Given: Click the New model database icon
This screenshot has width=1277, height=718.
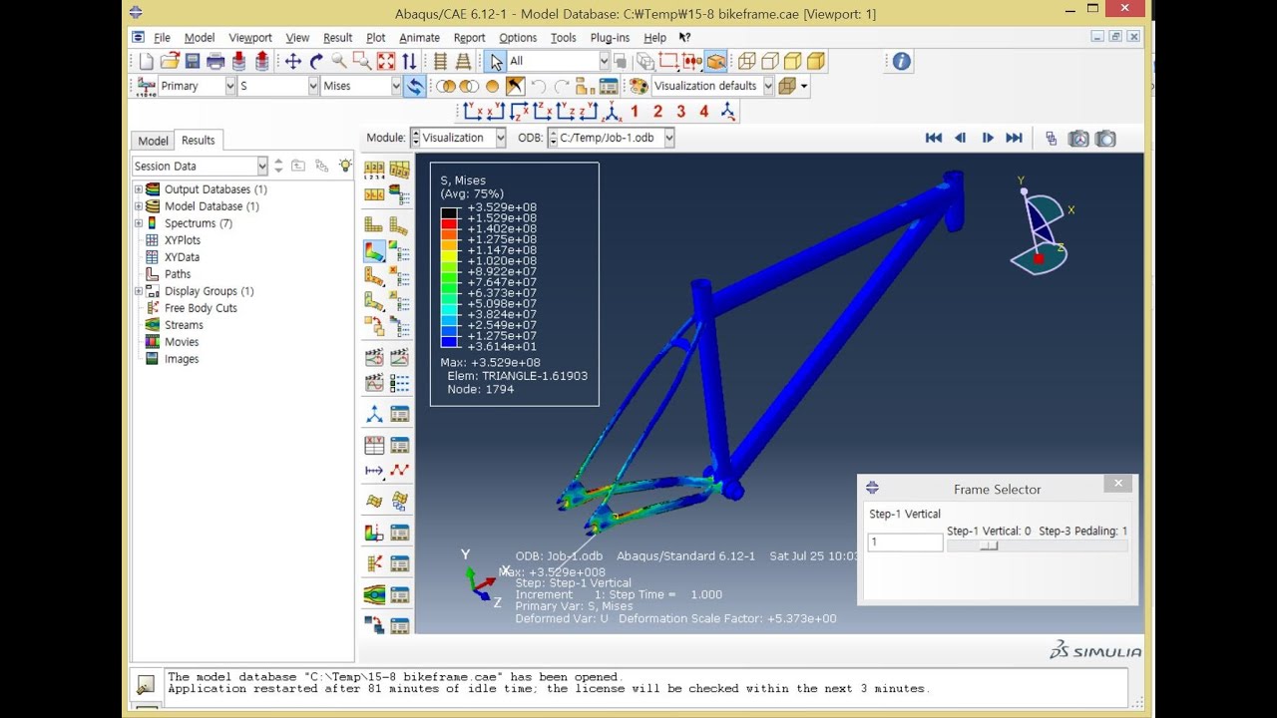Looking at the screenshot, I should (147, 62).
